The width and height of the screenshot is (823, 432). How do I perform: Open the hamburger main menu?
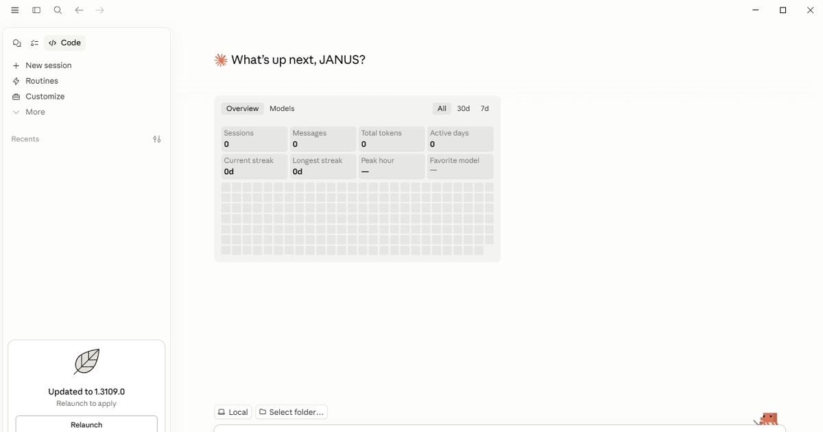[15, 10]
